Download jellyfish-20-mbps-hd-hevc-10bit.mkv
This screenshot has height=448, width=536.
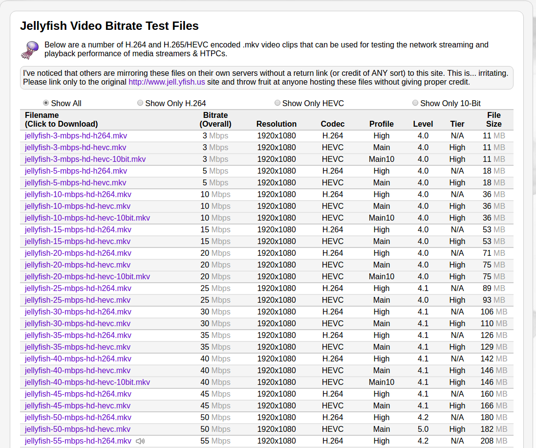pos(87,277)
